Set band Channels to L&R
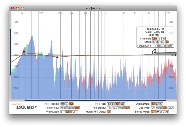 click(x=155, y=39)
